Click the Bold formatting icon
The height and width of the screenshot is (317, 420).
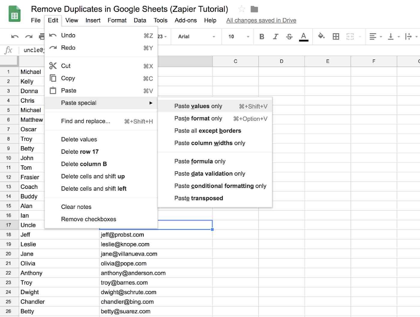tap(262, 37)
